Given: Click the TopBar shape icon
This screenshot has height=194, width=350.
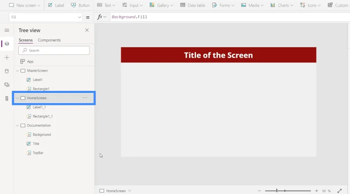Looking at the screenshot, I should pyautogui.click(x=28, y=153).
